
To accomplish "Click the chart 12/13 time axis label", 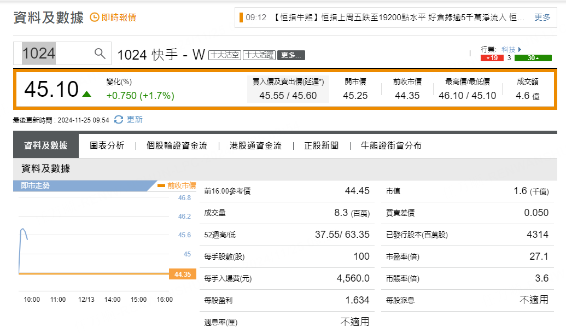I will click(x=86, y=300).
